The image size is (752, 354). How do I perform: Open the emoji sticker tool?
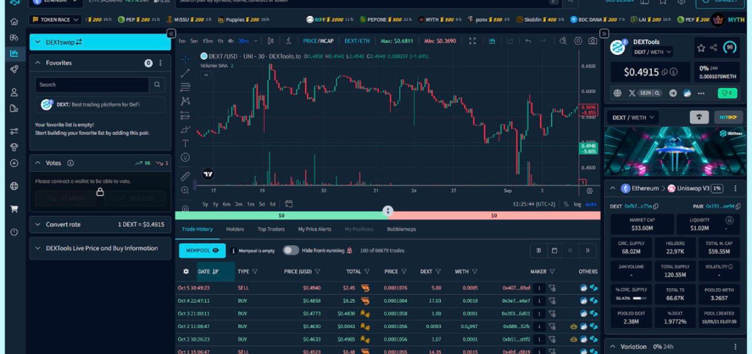pos(185,157)
